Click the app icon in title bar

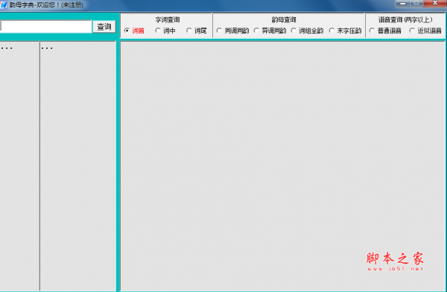[3, 5]
